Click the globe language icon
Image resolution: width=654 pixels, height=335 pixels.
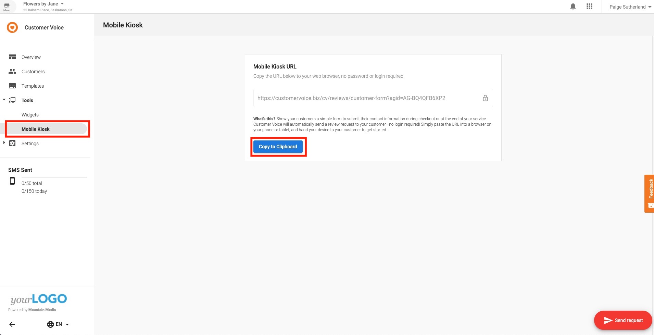50,324
